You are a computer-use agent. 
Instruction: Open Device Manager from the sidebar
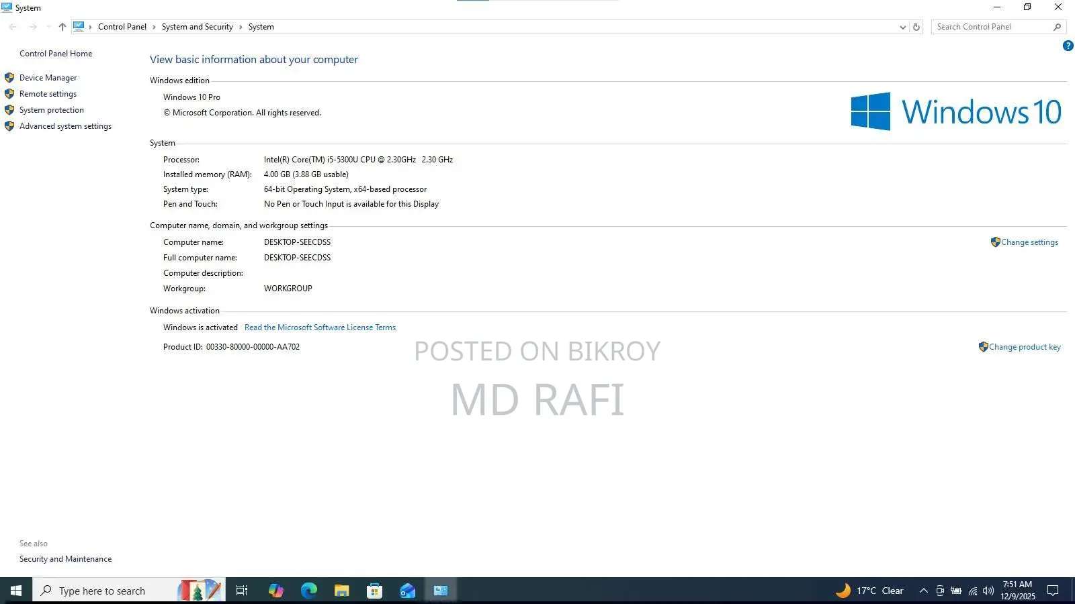pyautogui.click(x=48, y=78)
